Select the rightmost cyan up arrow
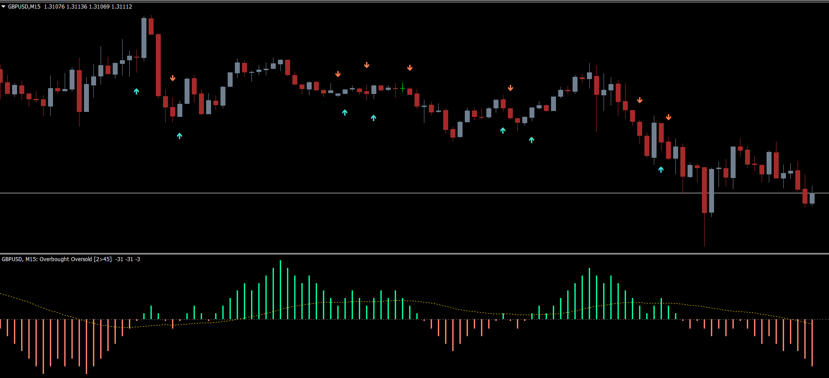The width and height of the screenshot is (829, 378). point(661,169)
